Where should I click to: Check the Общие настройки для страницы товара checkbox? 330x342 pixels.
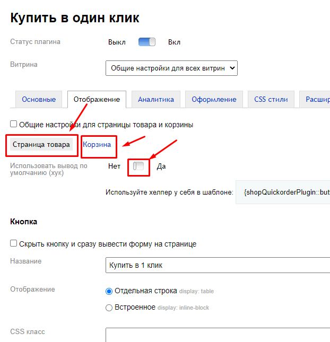click(14, 125)
